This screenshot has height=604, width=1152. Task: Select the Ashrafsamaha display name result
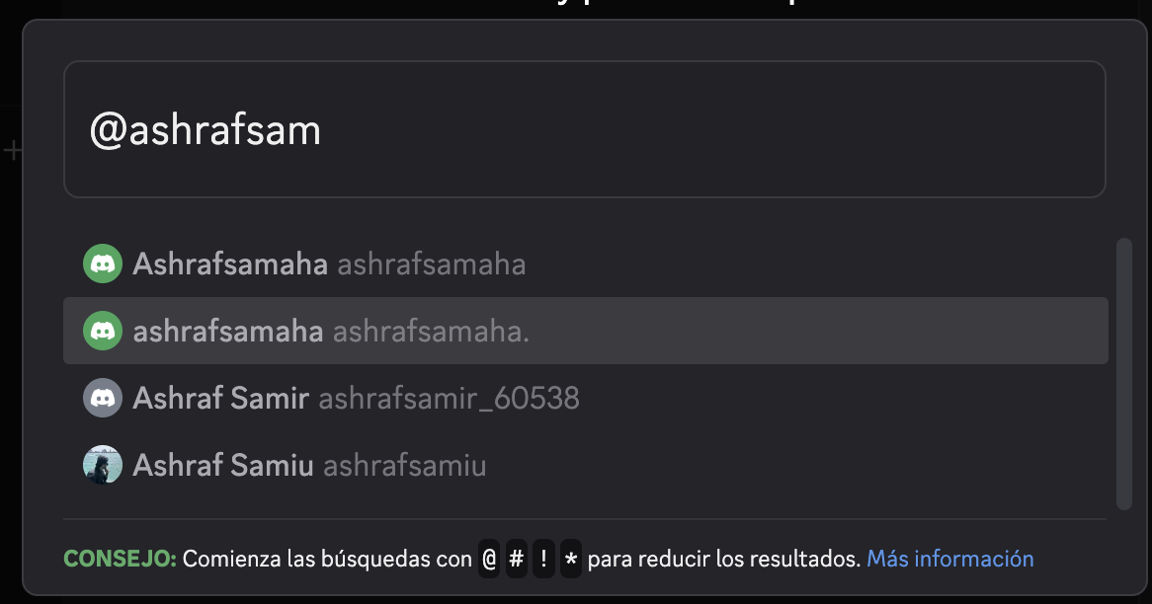230,264
